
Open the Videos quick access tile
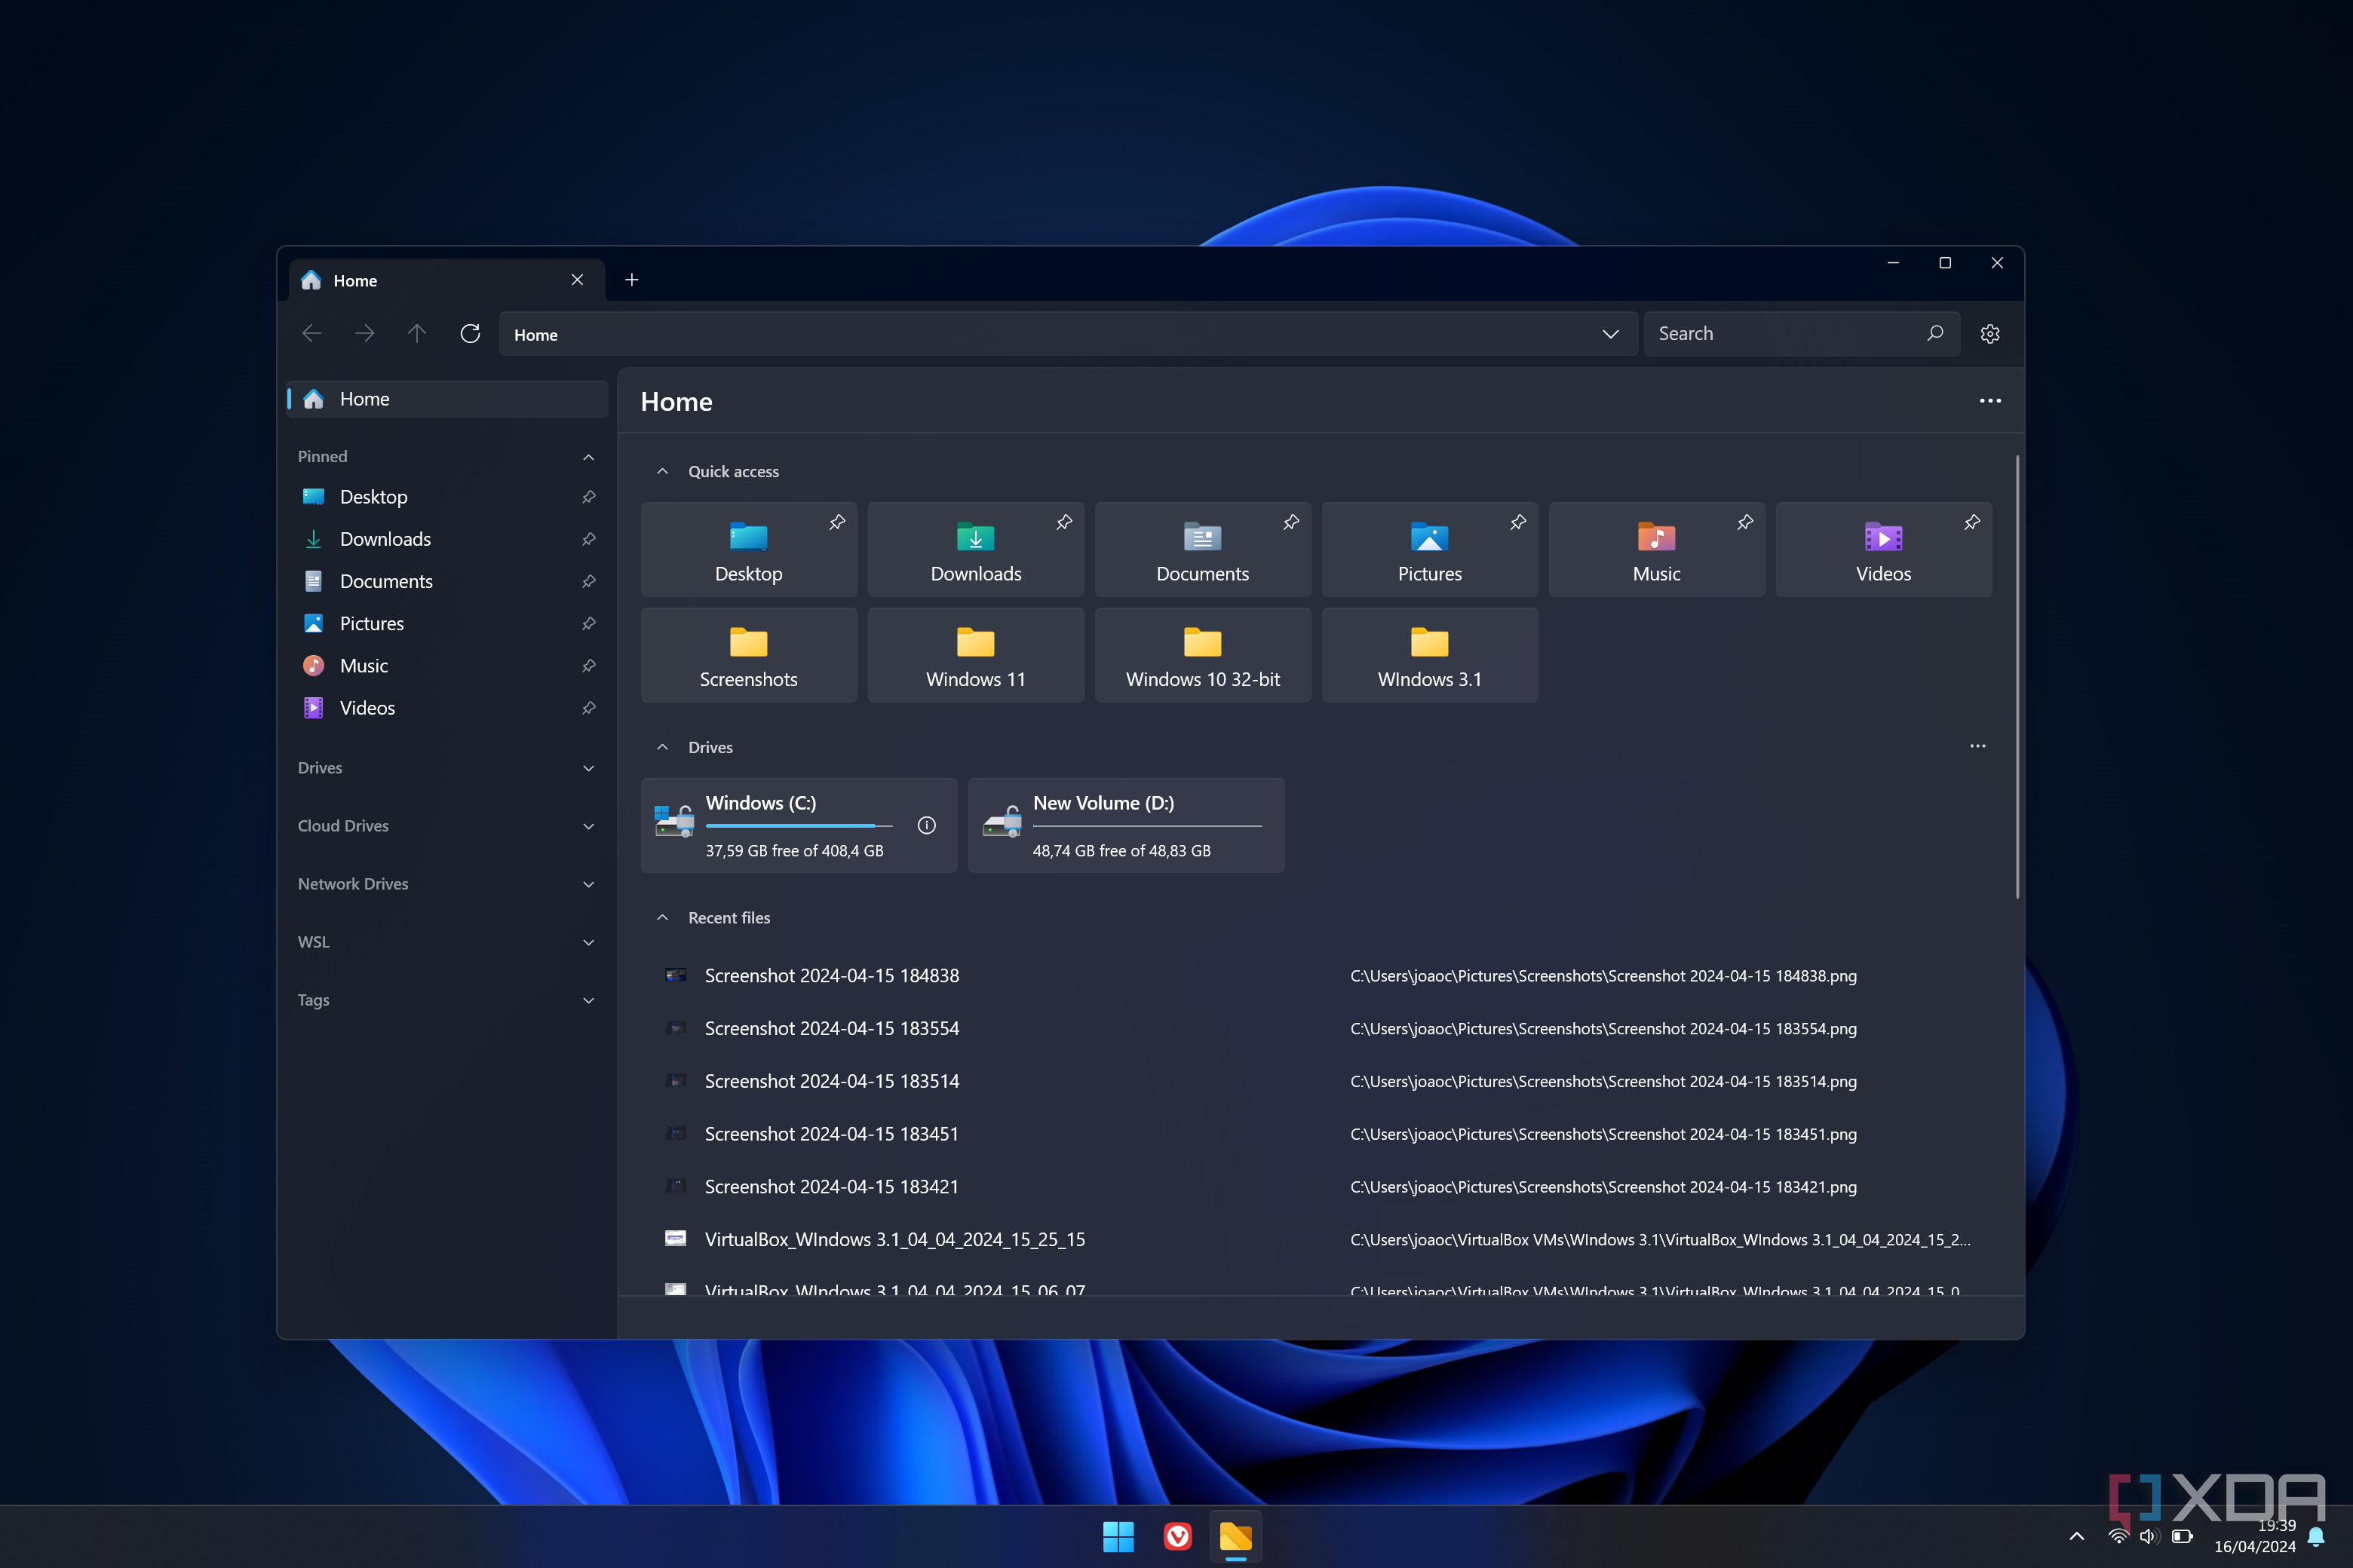click(1884, 549)
